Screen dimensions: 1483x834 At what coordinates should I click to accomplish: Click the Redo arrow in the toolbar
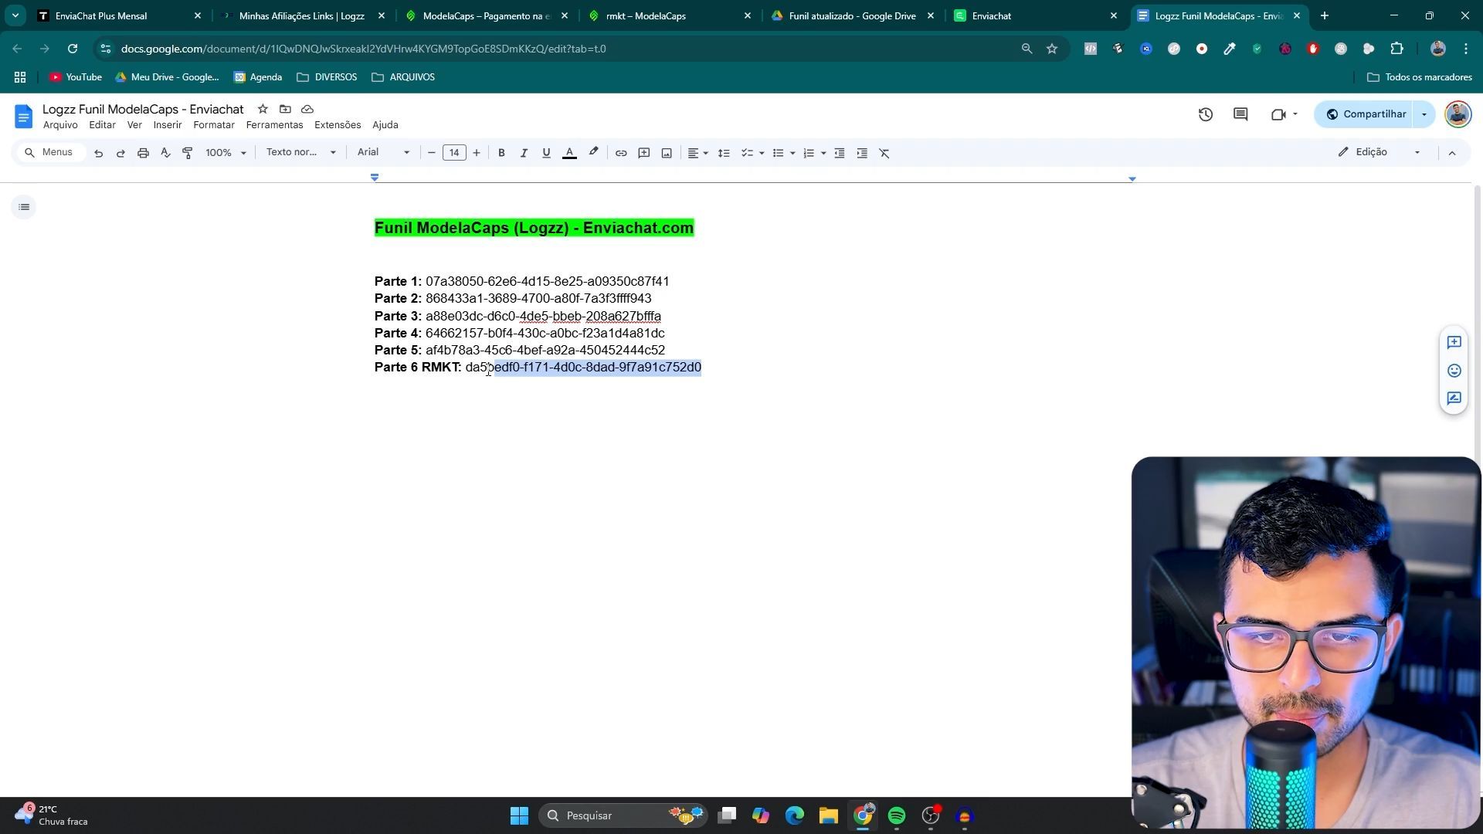[120, 153]
